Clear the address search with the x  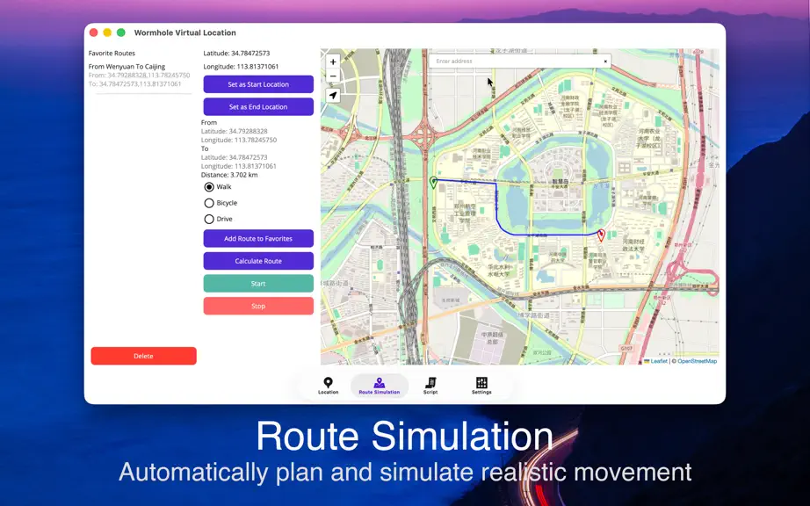[x=605, y=61]
